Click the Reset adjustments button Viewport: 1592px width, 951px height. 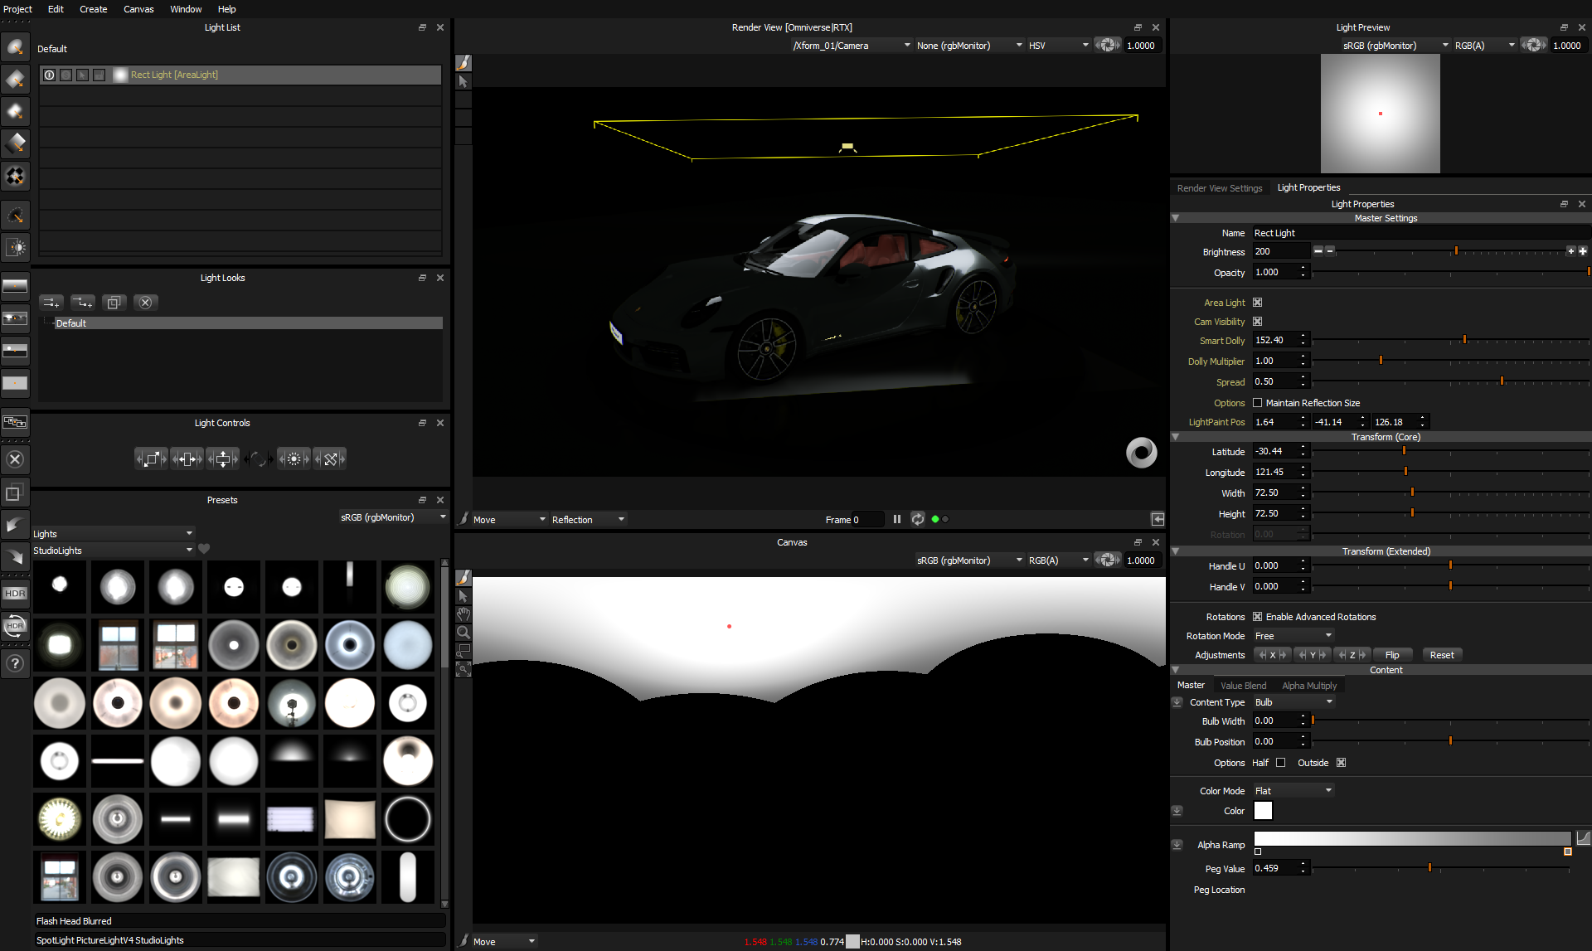point(1442,655)
